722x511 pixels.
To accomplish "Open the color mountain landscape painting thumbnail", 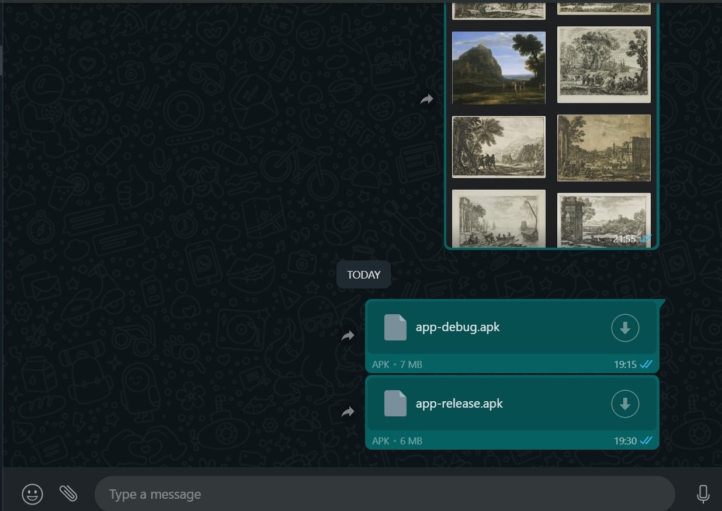I will [x=499, y=68].
